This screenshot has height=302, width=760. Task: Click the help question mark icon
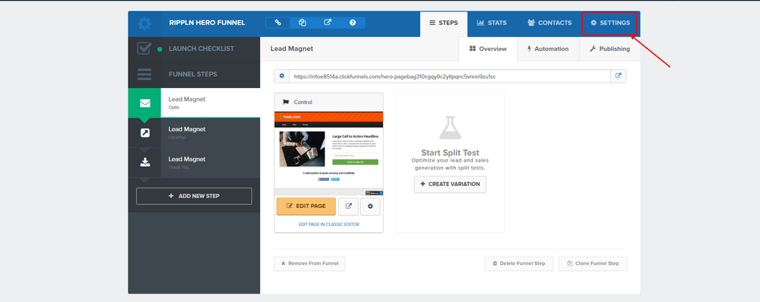353,22
